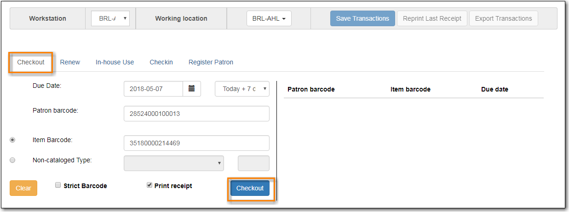Open the Workstation dropdown
Image resolution: width=569 pixels, height=212 pixels.
pos(110,19)
